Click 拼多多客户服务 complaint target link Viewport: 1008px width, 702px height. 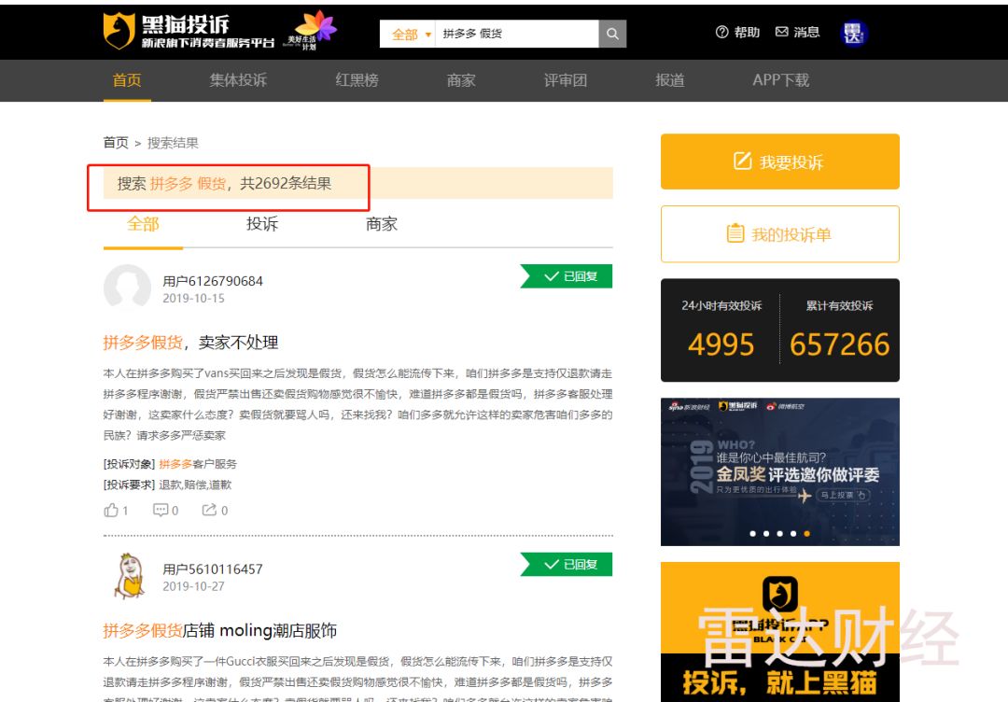pos(198,464)
